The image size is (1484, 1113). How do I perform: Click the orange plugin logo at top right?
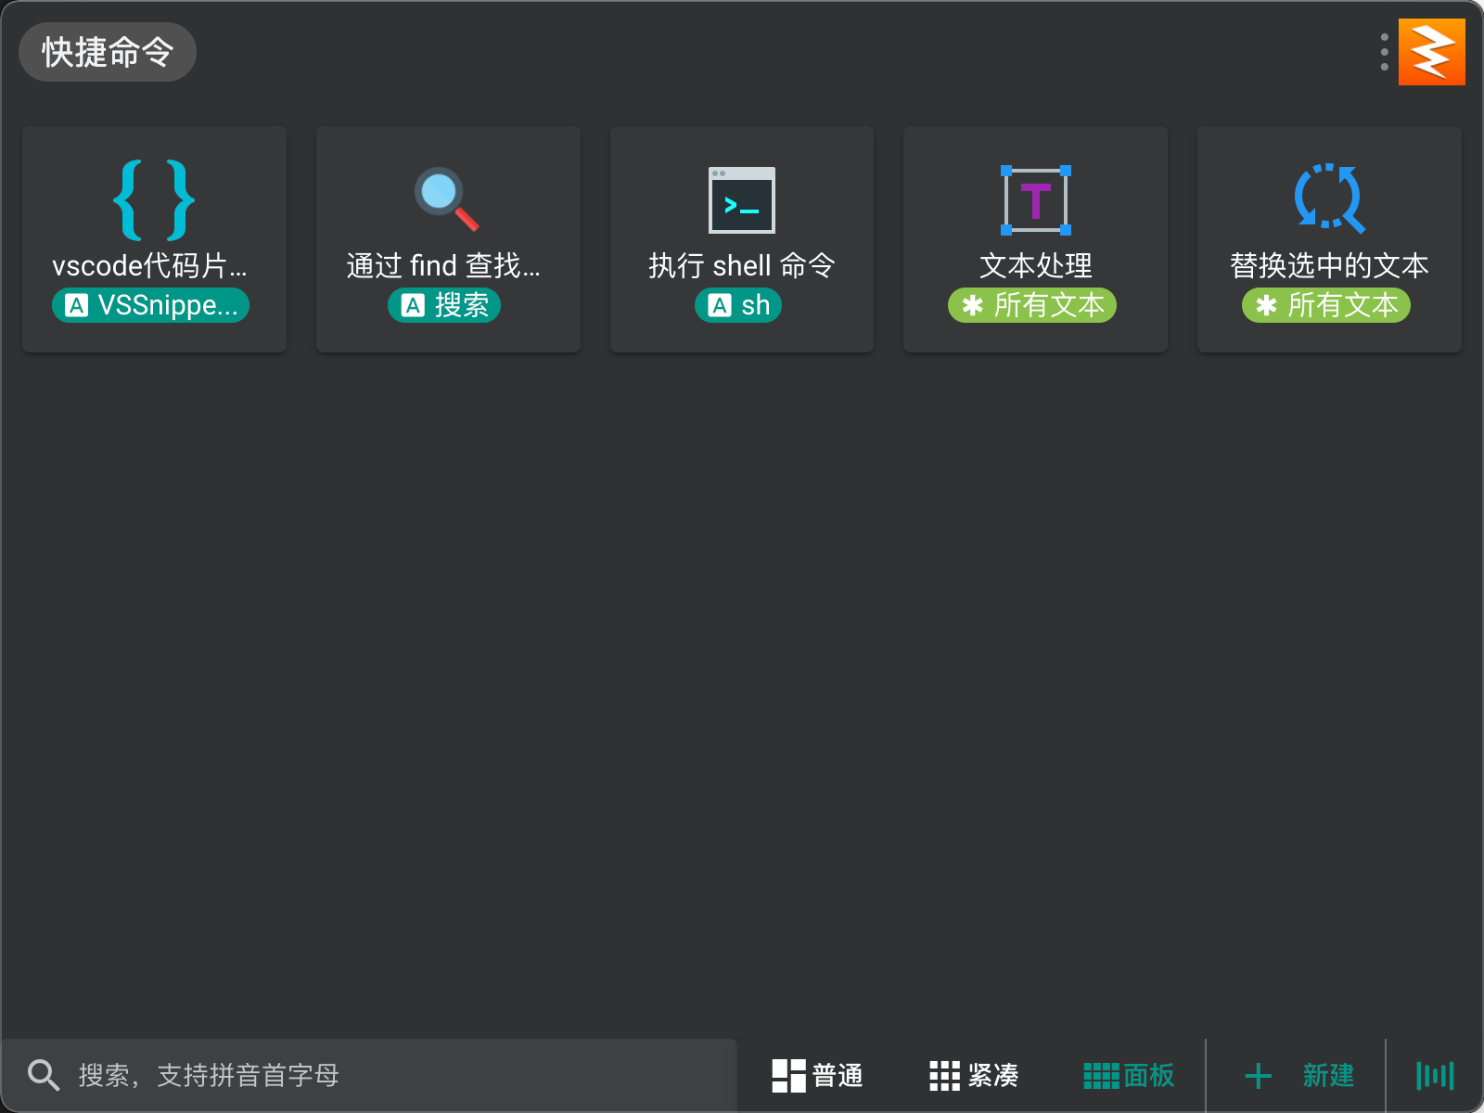click(1432, 52)
